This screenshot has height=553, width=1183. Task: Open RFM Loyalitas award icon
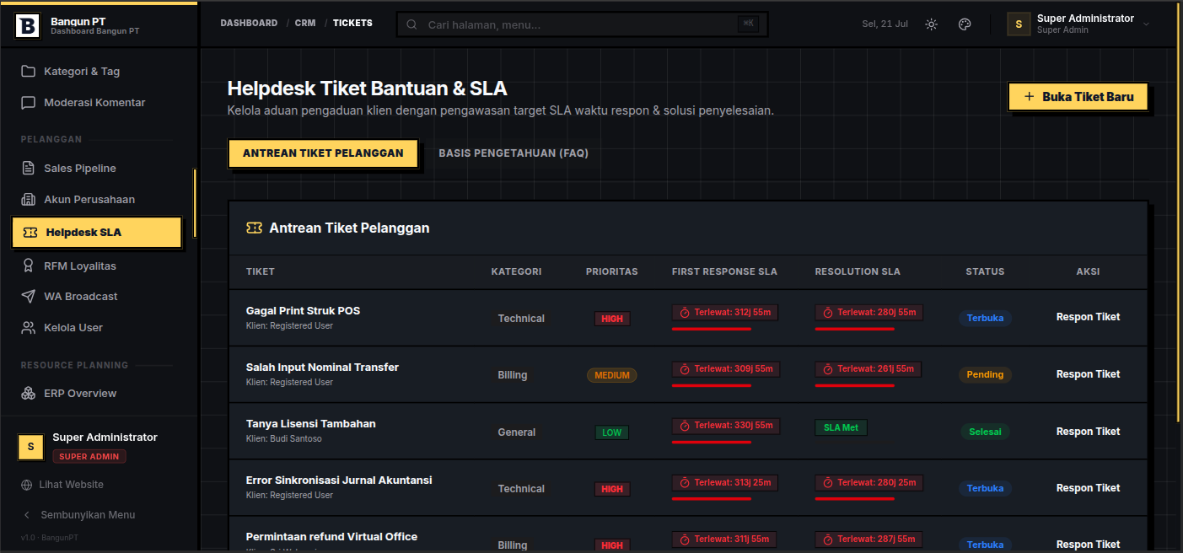point(28,266)
